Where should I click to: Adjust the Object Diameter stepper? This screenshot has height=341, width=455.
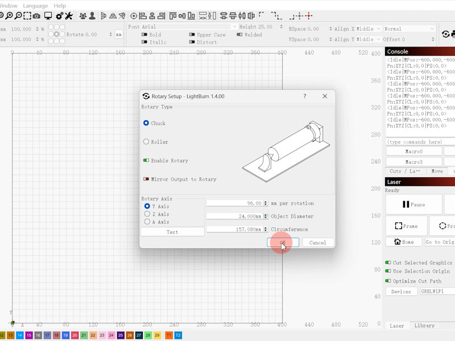coord(266,217)
